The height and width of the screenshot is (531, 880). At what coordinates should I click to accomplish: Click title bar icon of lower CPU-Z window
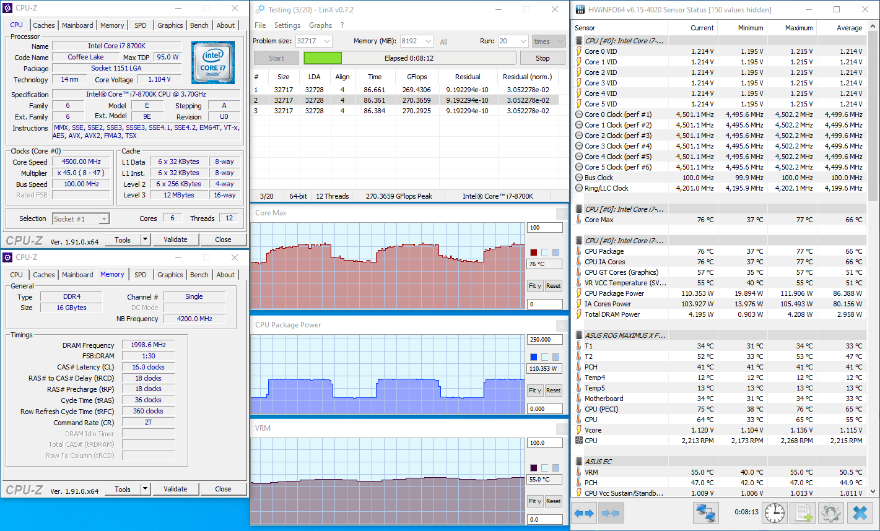[7, 257]
